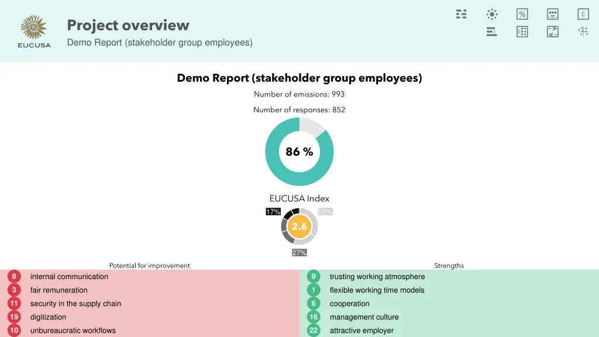Select the 27% index label
This screenshot has height=337, width=599.
coord(299,253)
